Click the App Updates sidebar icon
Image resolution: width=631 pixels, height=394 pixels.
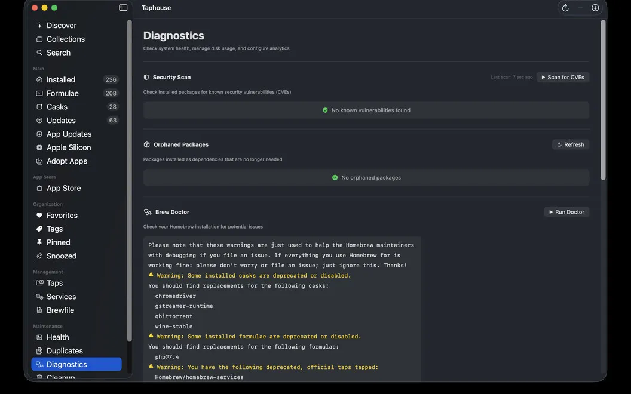[x=39, y=134]
